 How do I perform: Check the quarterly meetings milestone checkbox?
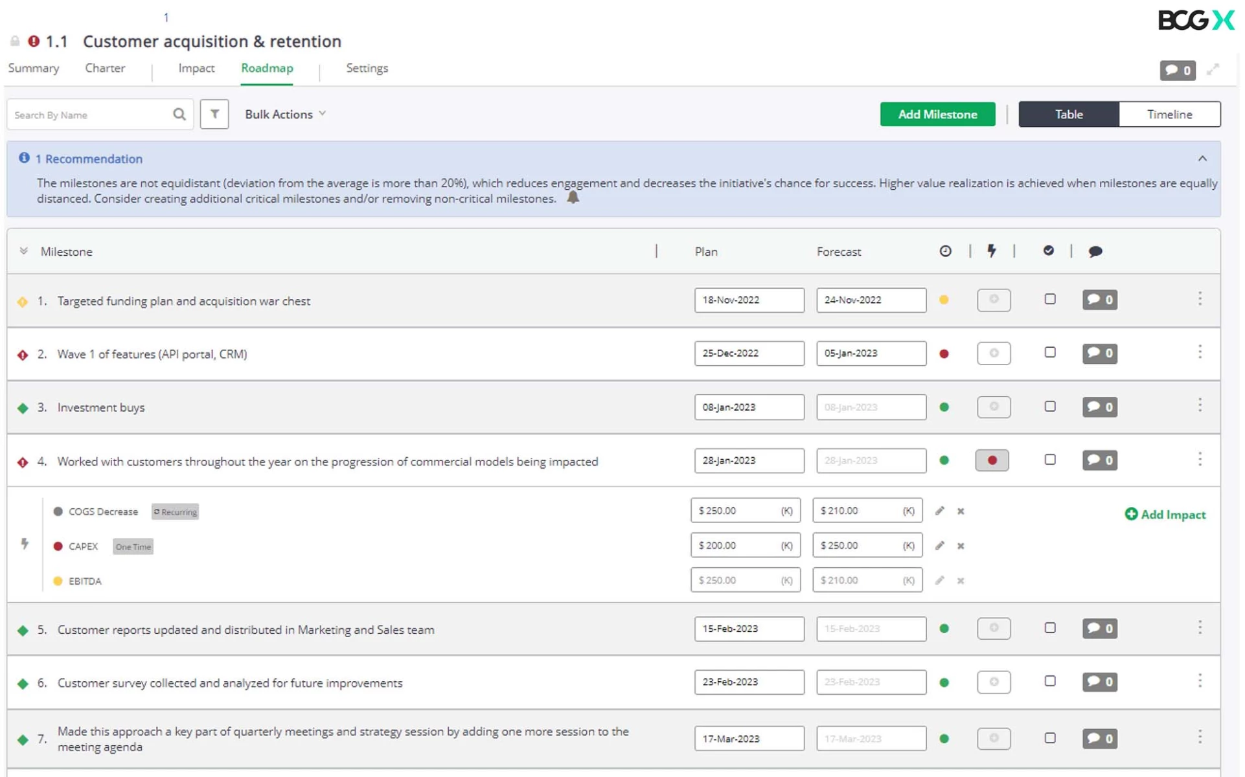[x=1050, y=738]
